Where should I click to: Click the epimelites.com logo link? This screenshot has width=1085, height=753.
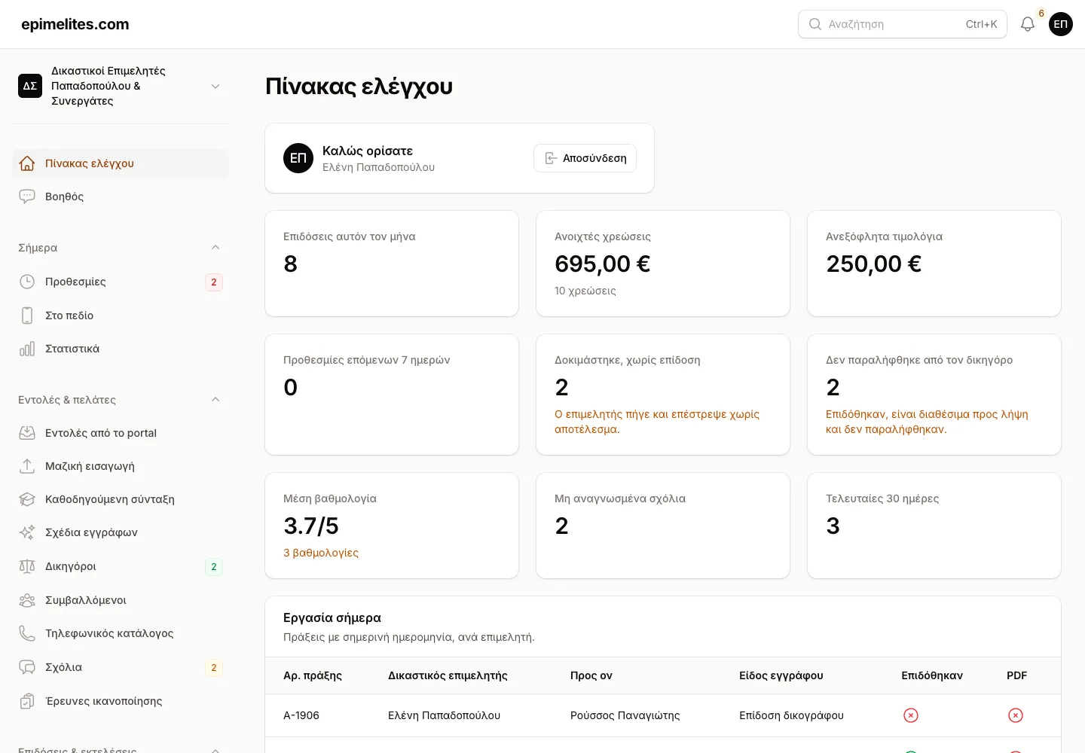(75, 24)
